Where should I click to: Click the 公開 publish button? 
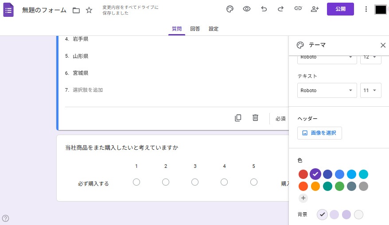340,9
